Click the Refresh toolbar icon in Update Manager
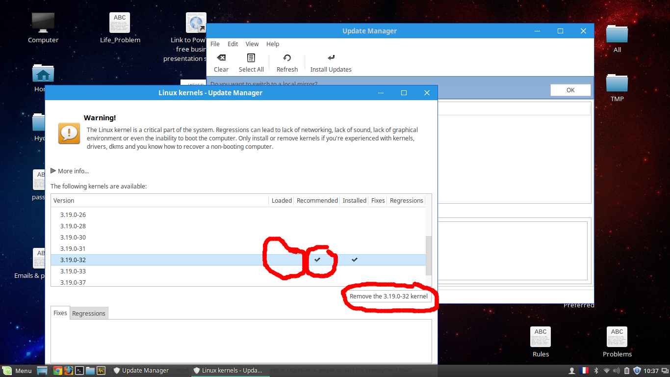The image size is (670, 377). (287, 58)
